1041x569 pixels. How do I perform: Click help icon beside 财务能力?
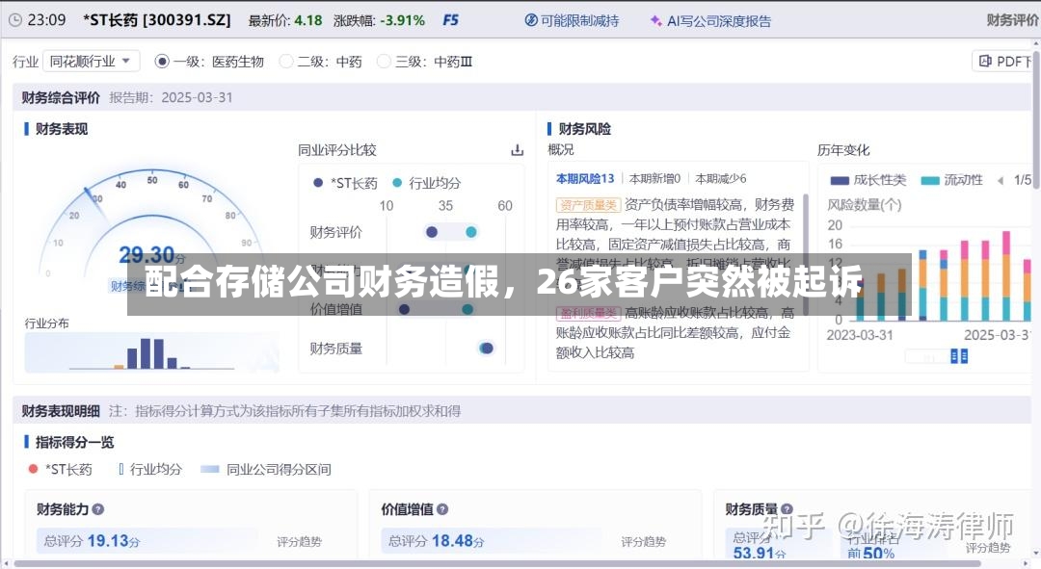pyautogui.click(x=98, y=509)
